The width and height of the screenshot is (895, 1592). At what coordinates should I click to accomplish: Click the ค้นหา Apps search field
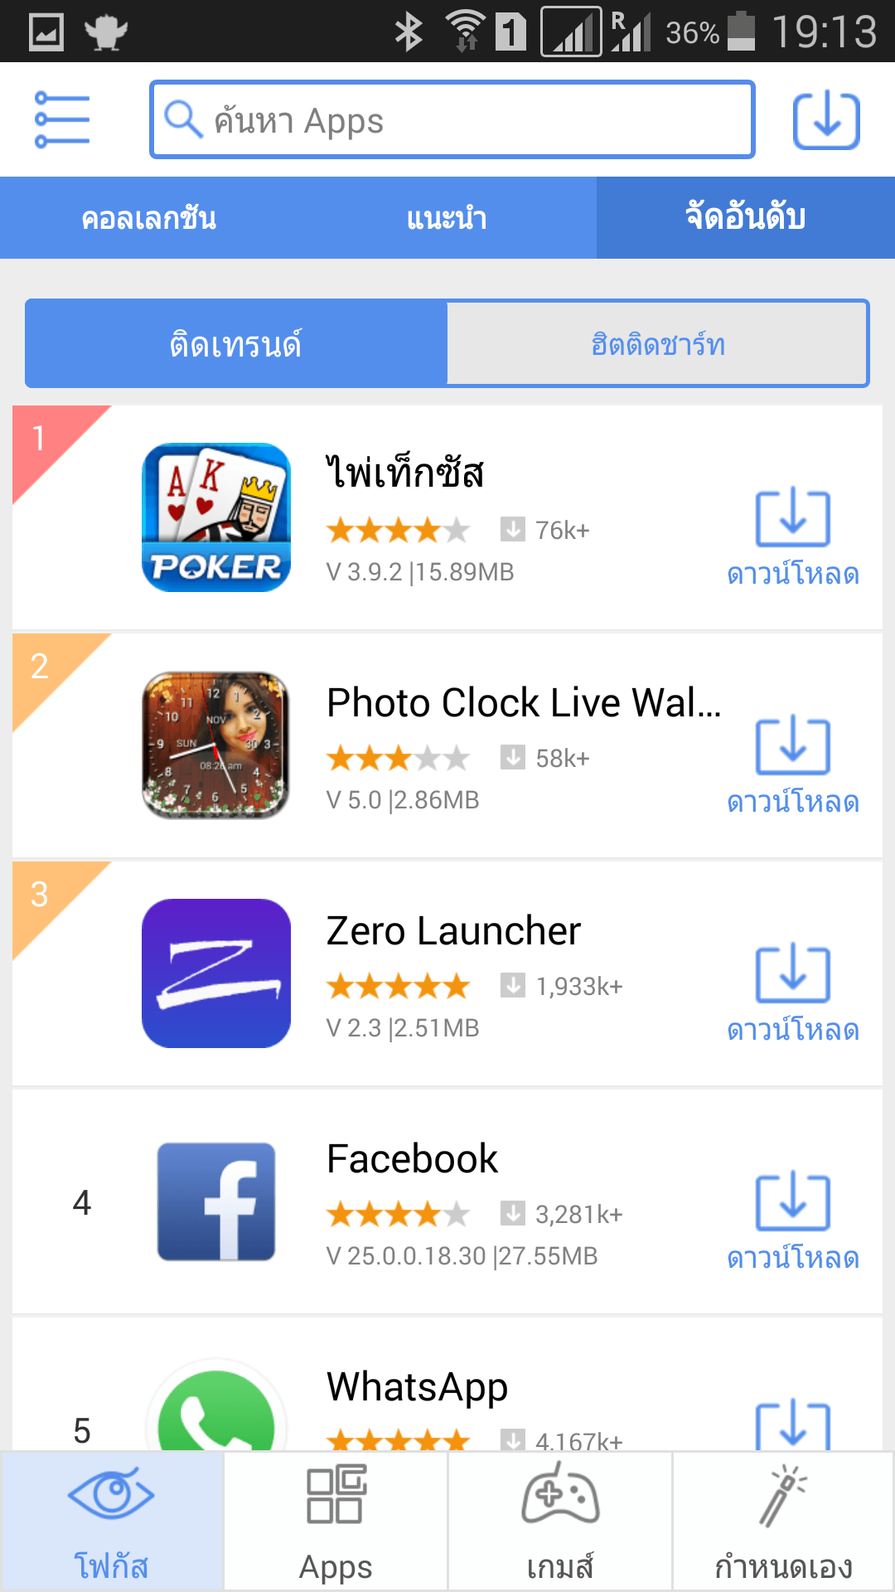pos(452,120)
